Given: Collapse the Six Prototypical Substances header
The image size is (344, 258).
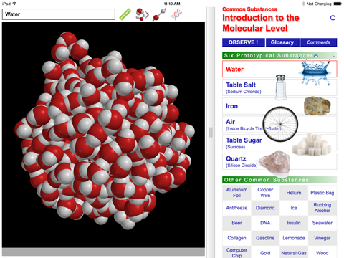Looking at the screenshot, I should coord(279,55).
